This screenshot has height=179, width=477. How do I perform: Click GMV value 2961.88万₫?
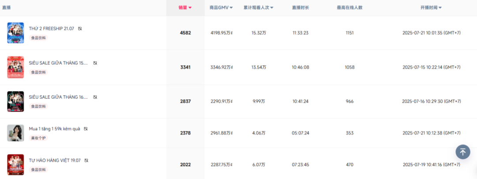(x=221, y=133)
